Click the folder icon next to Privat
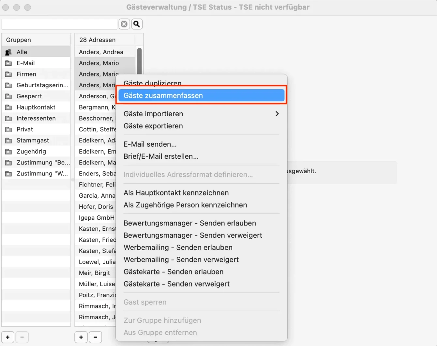Image resolution: width=437 pixels, height=346 pixels. pos(8,129)
